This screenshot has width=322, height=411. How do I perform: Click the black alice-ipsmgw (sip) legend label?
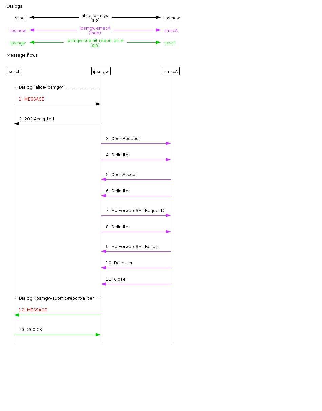click(x=95, y=18)
